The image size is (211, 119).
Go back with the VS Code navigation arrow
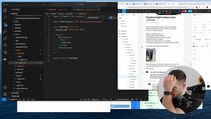(44, 4)
